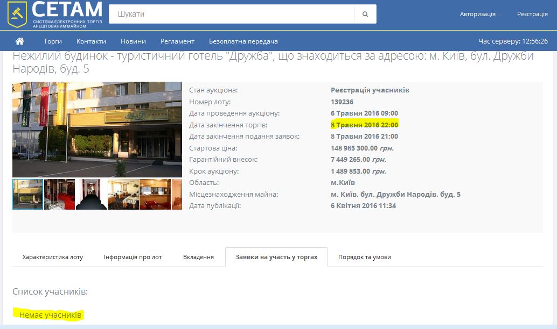Switch to Порядок та умови tab
This screenshot has height=329, width=557.
pyautogui.click(x=364, y=257)
